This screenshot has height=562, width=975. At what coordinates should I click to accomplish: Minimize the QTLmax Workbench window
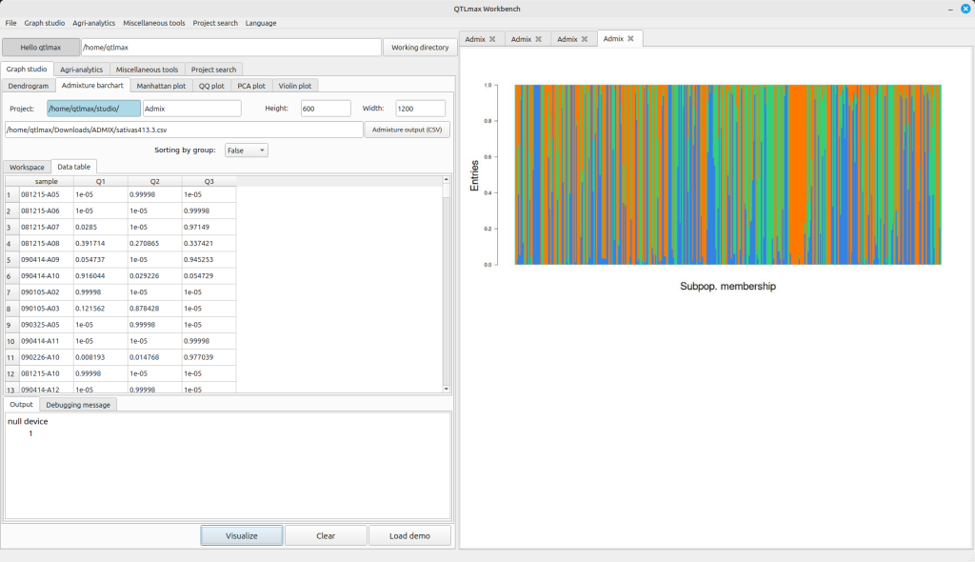[x=950, y=9]
